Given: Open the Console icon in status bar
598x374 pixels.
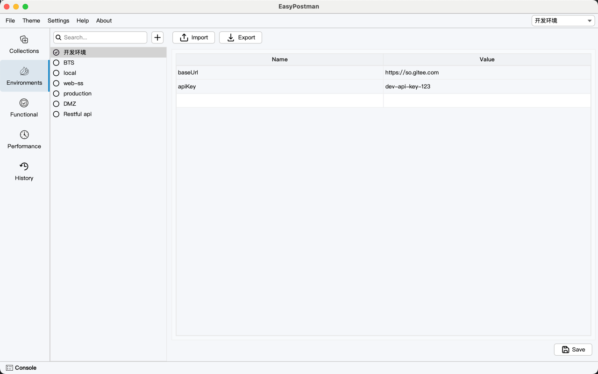Looking at the screenshot, I should (x=9, y=368).
